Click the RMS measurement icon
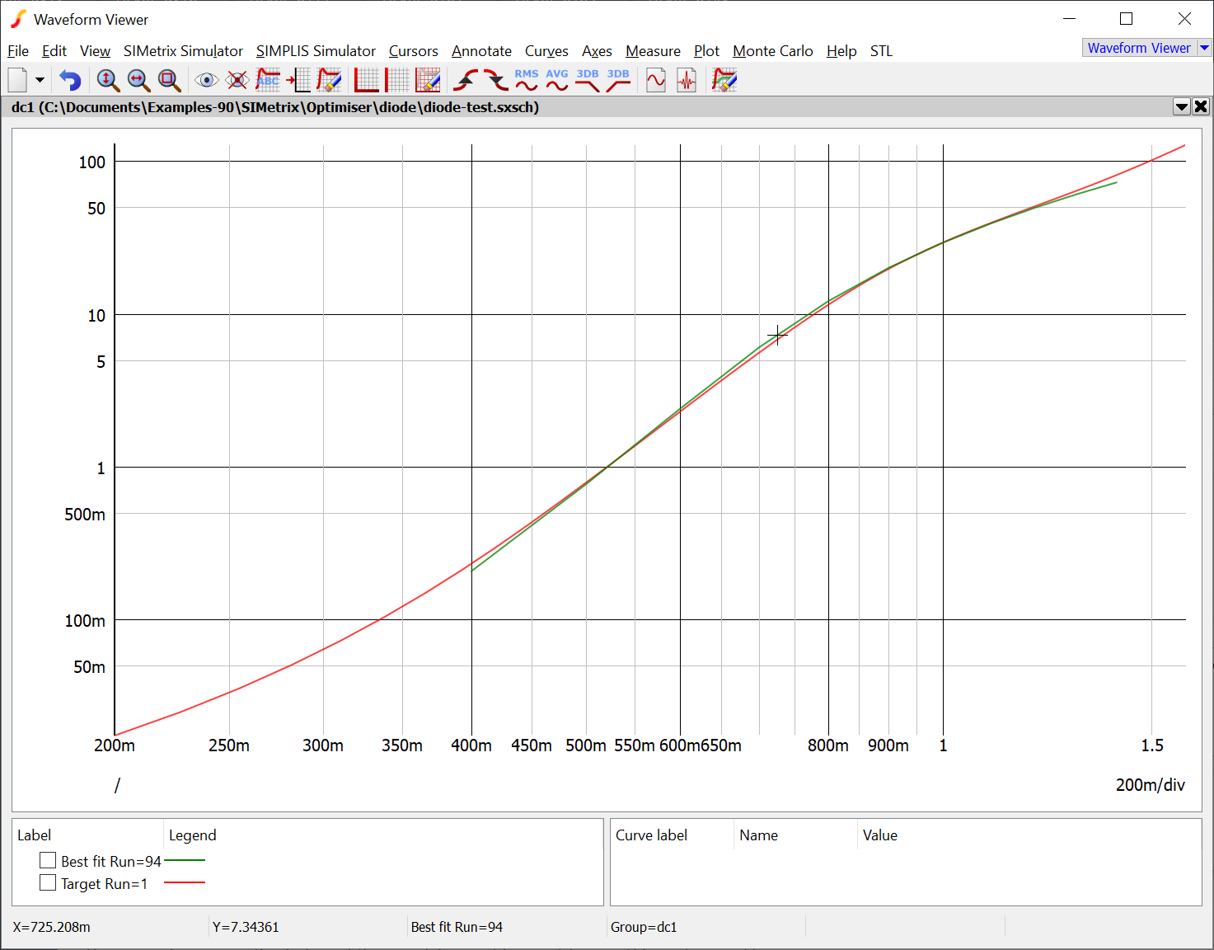Image resolution: width=1214 pixels, height=950 pixels. pos(526,80)
